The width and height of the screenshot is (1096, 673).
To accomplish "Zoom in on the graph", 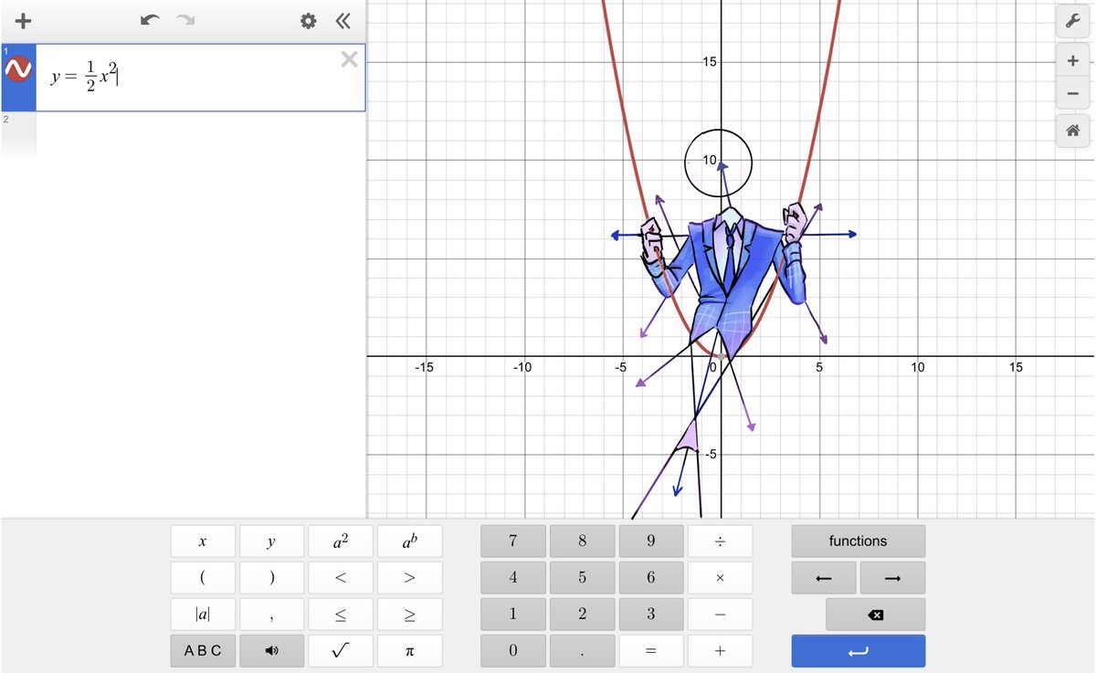I will coord(1072,60).
